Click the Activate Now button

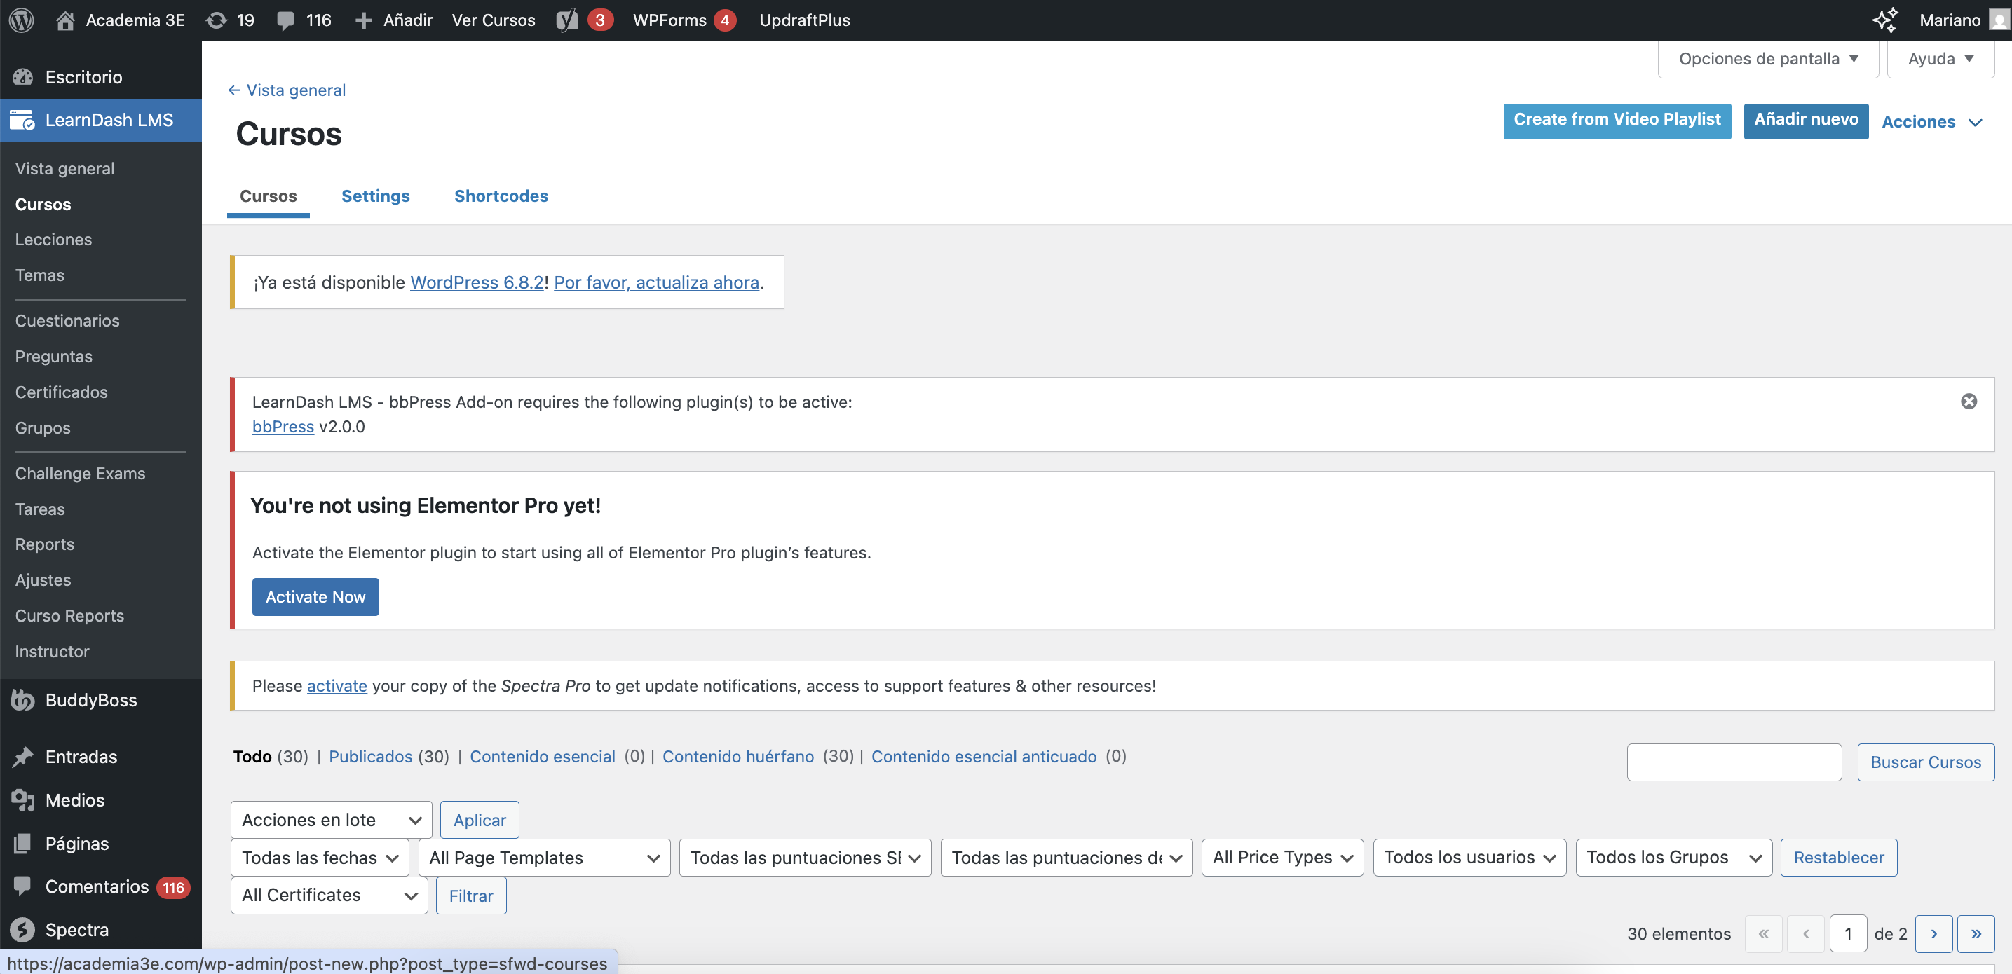pyautogui.click(x=315, y=596)
